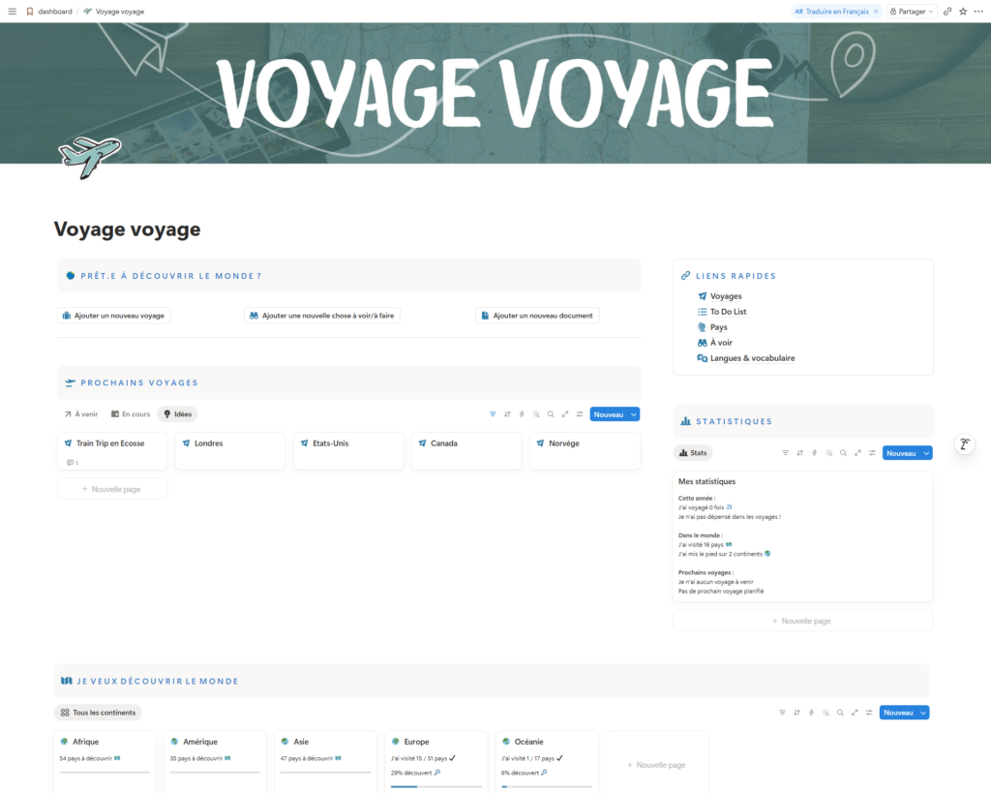Expand the more options menu via three dots
Image resolution: width=991 pixels, height=793 pixels.
(978, 11)
